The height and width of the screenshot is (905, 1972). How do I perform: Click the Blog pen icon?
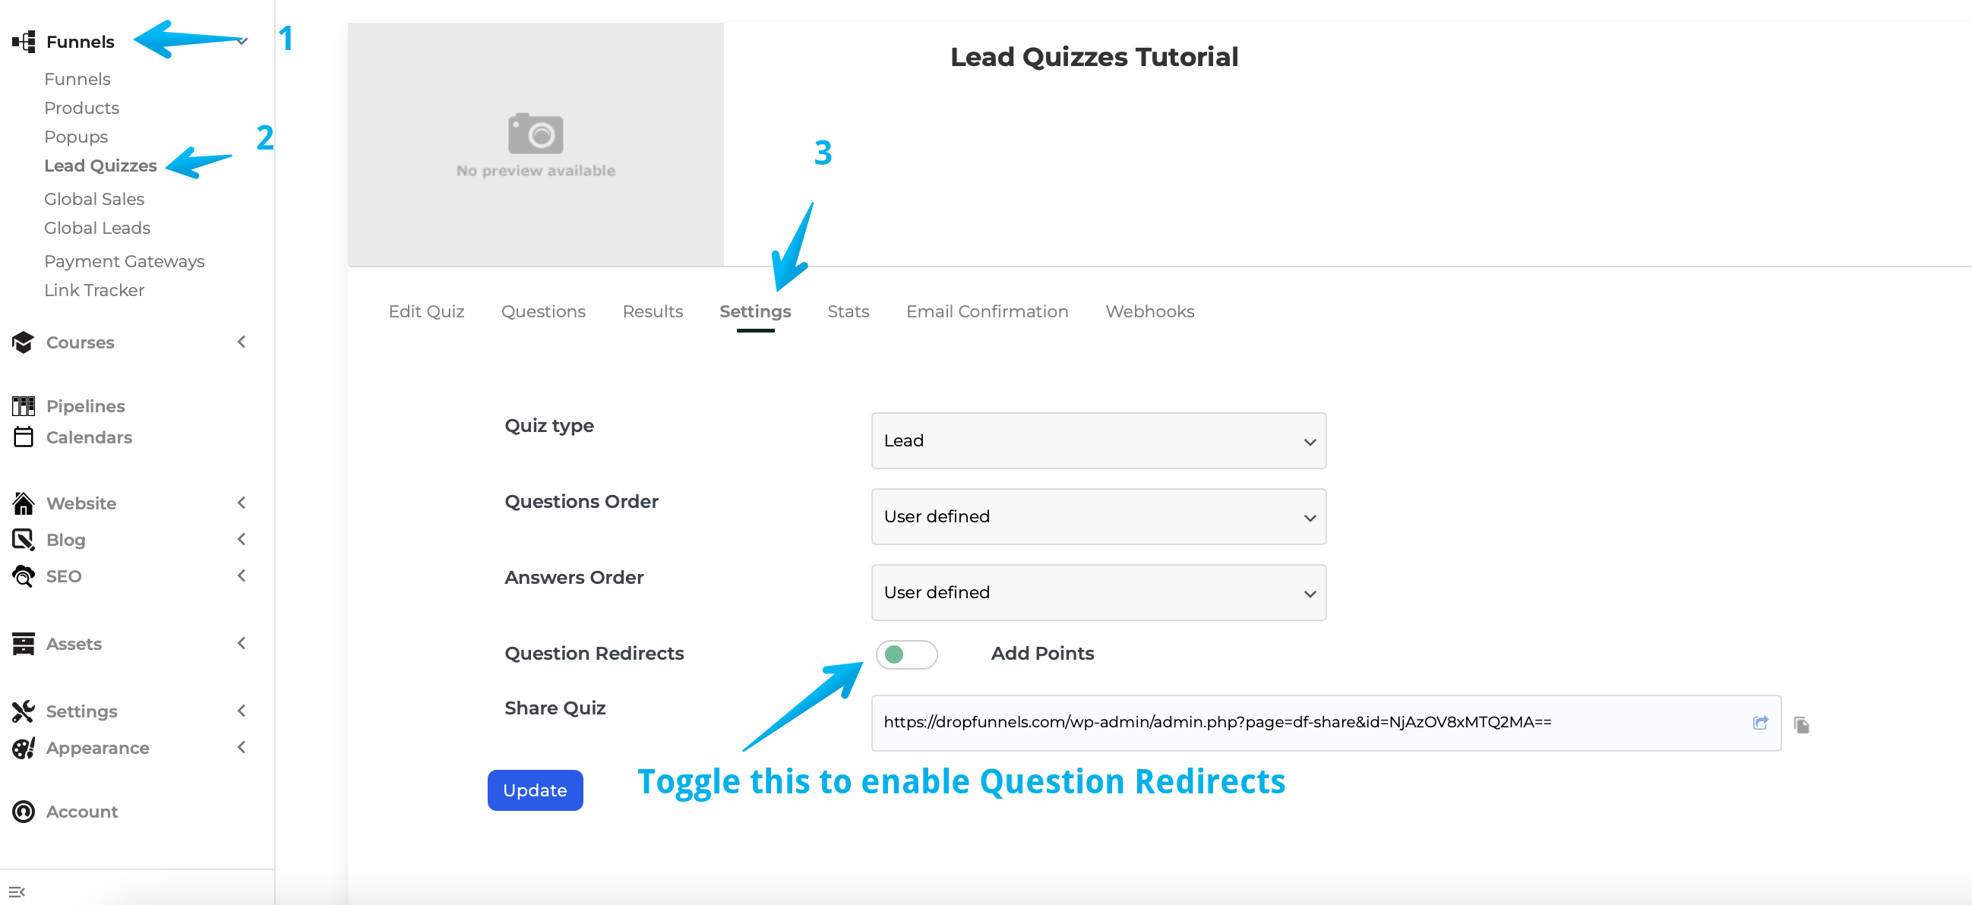coord(23,539)
